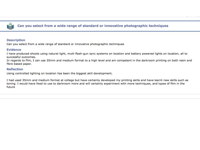This screenshot has width=200, height=150.
Task: Select the Reflection heading
Action: (x=15, y=69)
